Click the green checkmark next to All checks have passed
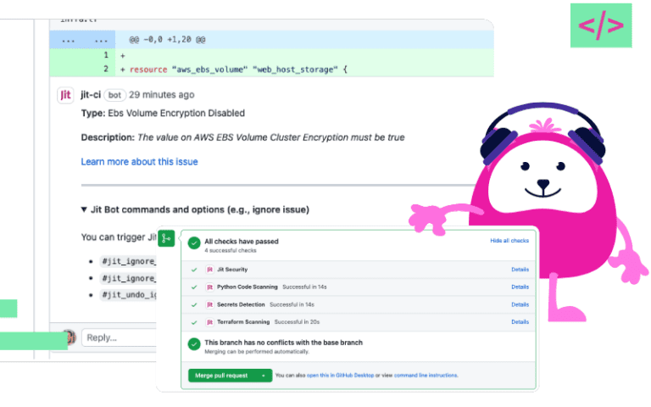 point(194,243)
